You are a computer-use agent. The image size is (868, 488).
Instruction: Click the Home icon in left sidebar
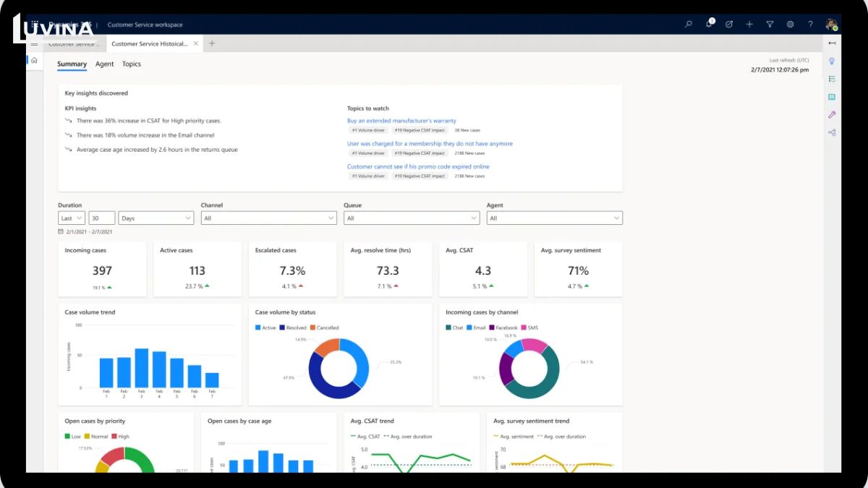(34, 60)
